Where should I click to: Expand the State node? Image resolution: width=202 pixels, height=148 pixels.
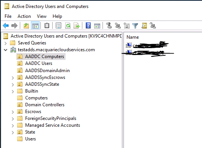(x=13, y=132)
